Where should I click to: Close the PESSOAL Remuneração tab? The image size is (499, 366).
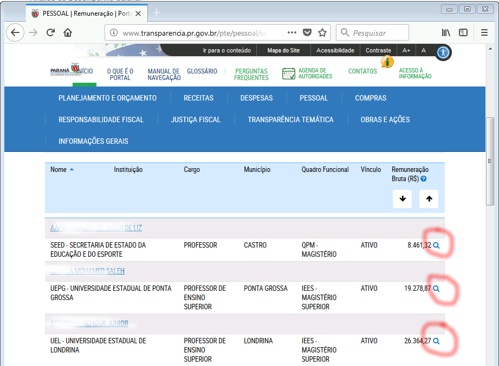tap(138, 14)
